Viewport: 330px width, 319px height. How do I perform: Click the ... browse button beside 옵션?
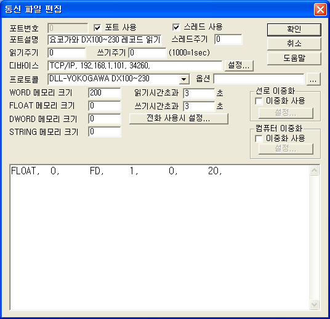(x=313, y=79)
